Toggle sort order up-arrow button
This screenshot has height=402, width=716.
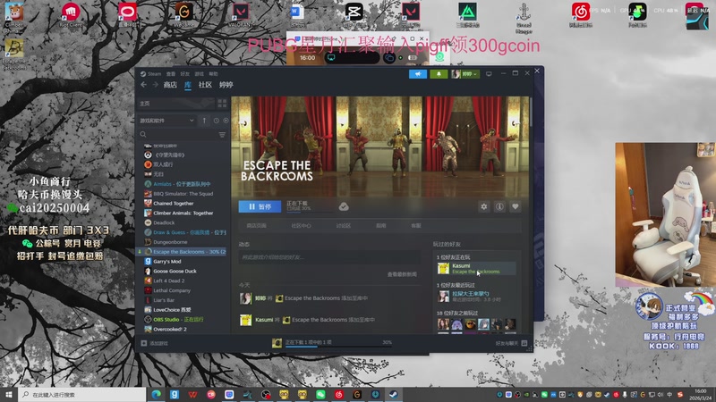tap(204, 121)
